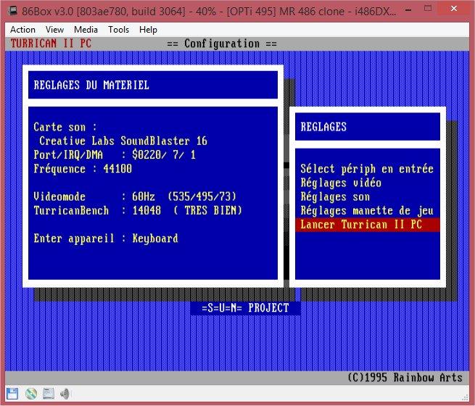This screenshot has width=475, height=406.
Task: Select the 'Réglages vidéo' option
Action: pyautogui.click(x=341, y=183)
